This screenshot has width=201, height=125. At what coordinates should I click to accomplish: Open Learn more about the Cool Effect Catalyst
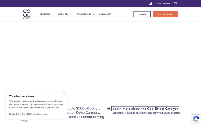coord(145,109)
